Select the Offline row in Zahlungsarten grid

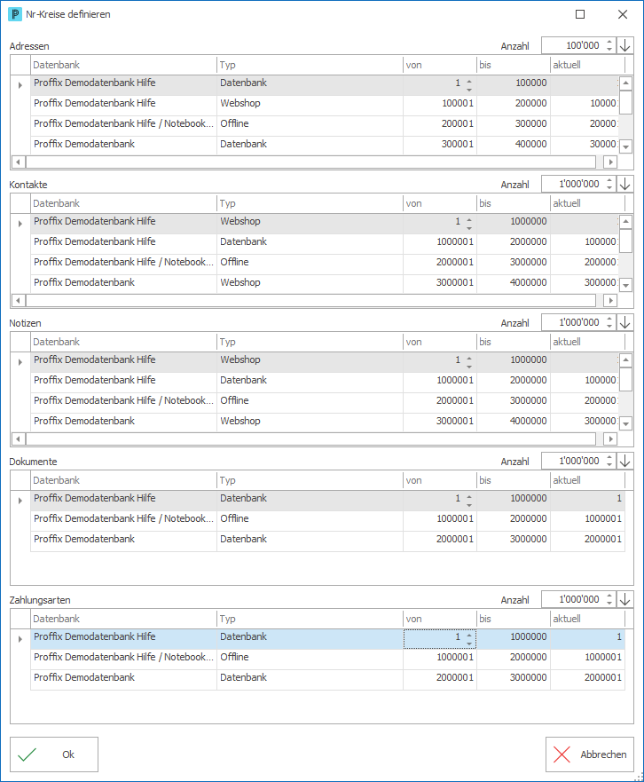(327, 658)
